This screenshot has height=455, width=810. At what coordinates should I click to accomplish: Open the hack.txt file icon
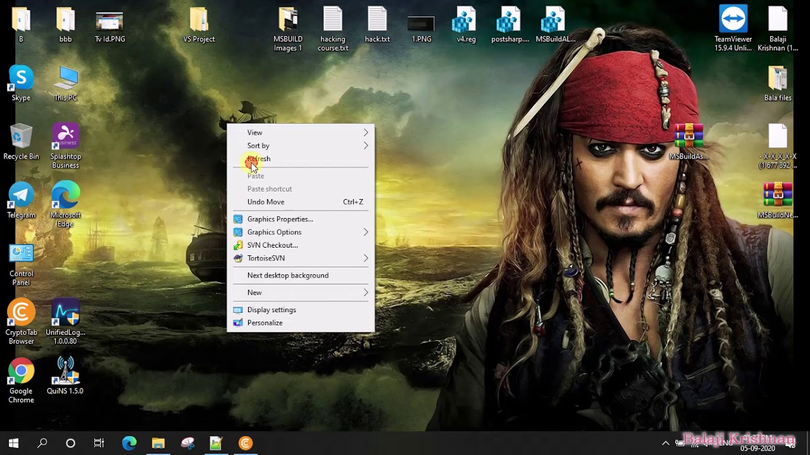click(377, 20)
